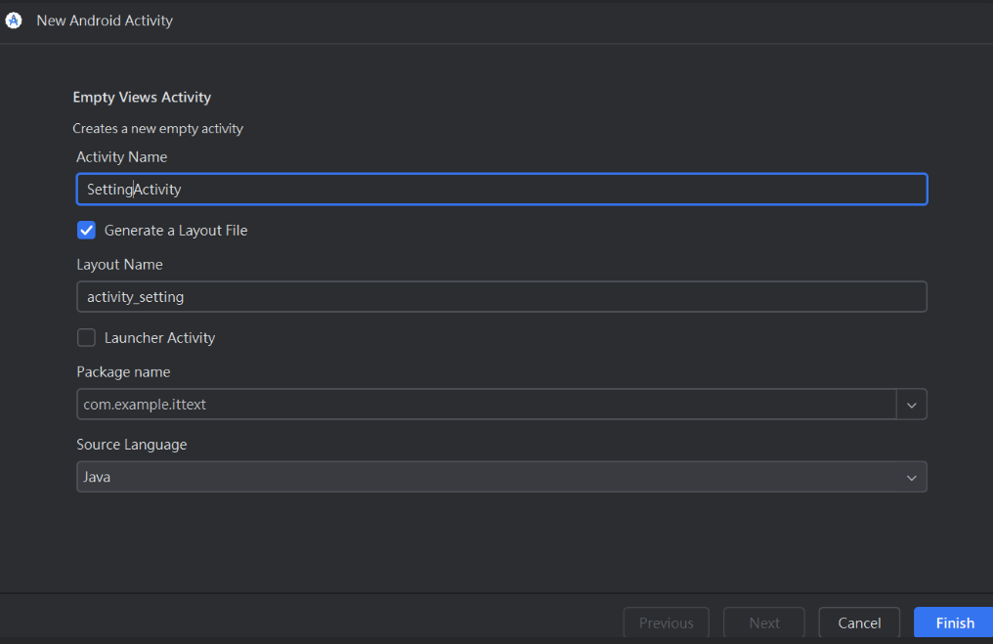
Task: Click the 'Source Language' field label
Action: tap(132, 445)
